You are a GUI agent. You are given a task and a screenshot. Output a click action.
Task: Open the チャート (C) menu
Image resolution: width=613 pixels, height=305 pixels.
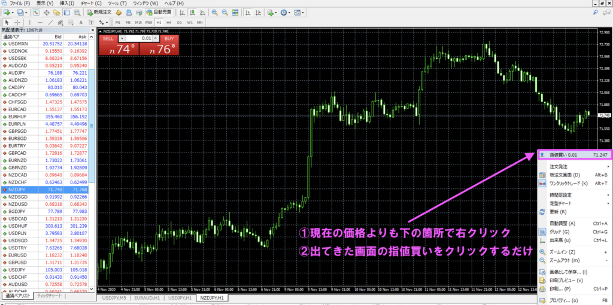pos(91,3)
